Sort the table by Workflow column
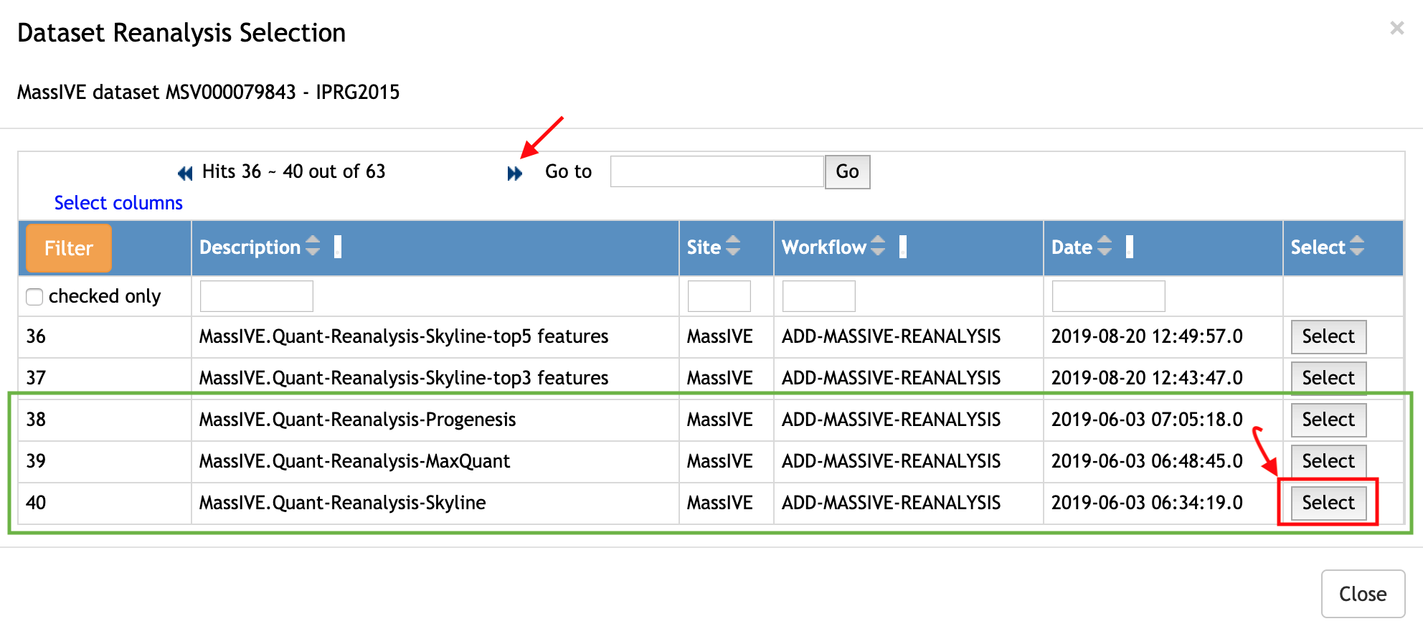The width and height of the screenshot is (1423, 634). (x=878, y=247)
